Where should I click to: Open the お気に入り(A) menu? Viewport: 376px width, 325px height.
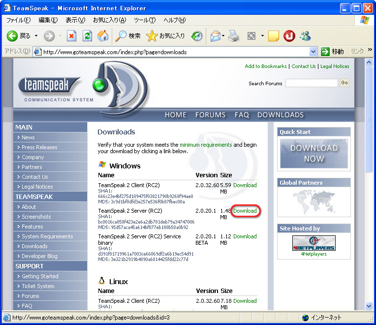[110, 20]
